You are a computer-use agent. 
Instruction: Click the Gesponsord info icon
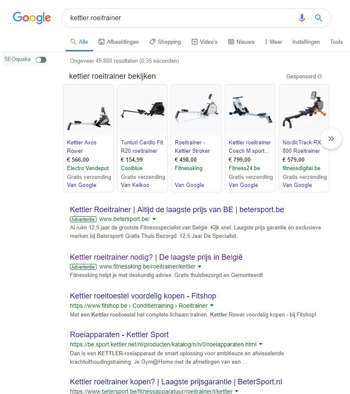click(x=320, y=76)
